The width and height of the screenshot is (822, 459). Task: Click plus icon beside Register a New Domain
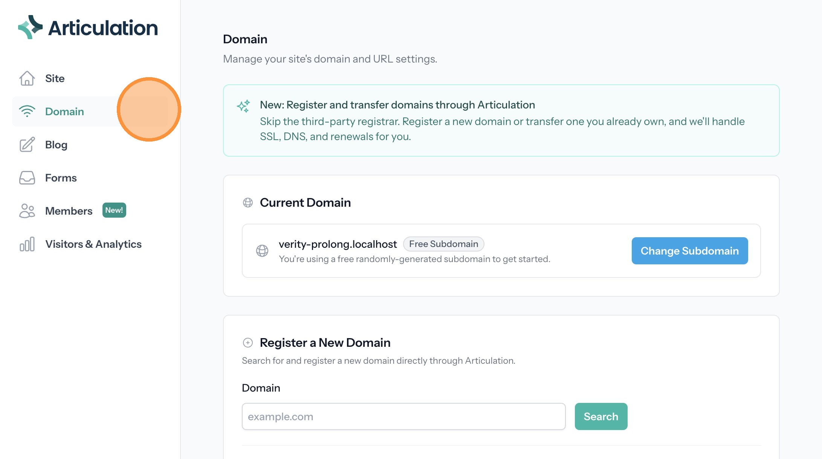click(248, 343)
